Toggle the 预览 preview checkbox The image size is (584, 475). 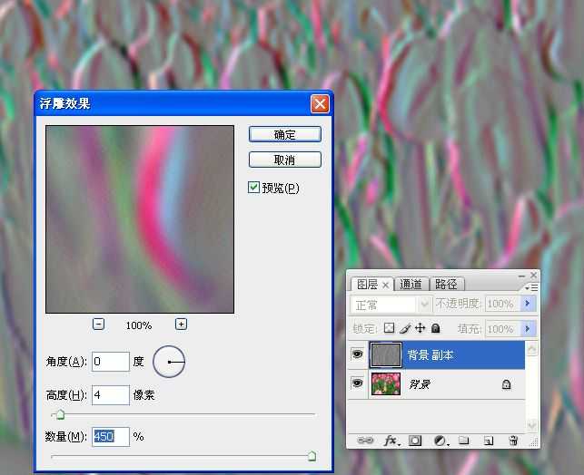tap(254, 188)
